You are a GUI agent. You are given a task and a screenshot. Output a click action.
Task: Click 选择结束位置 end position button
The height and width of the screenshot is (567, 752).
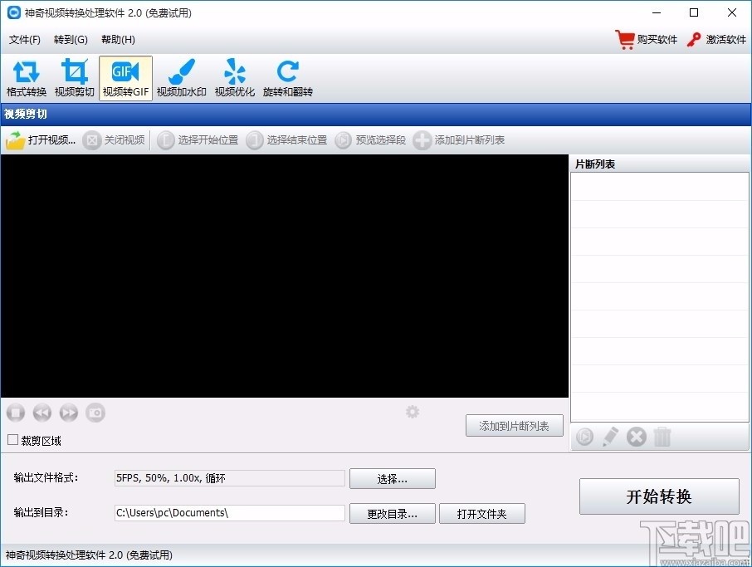coord(287,140)
